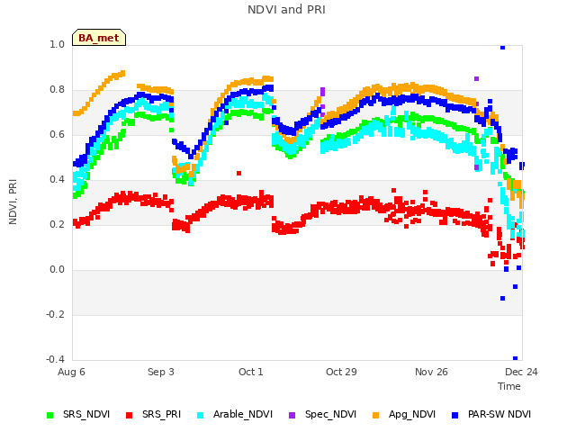The image size is (576, 432).
Task: Toggle SRS_PRI series via legend label
Action: click(x=162, y=414)
